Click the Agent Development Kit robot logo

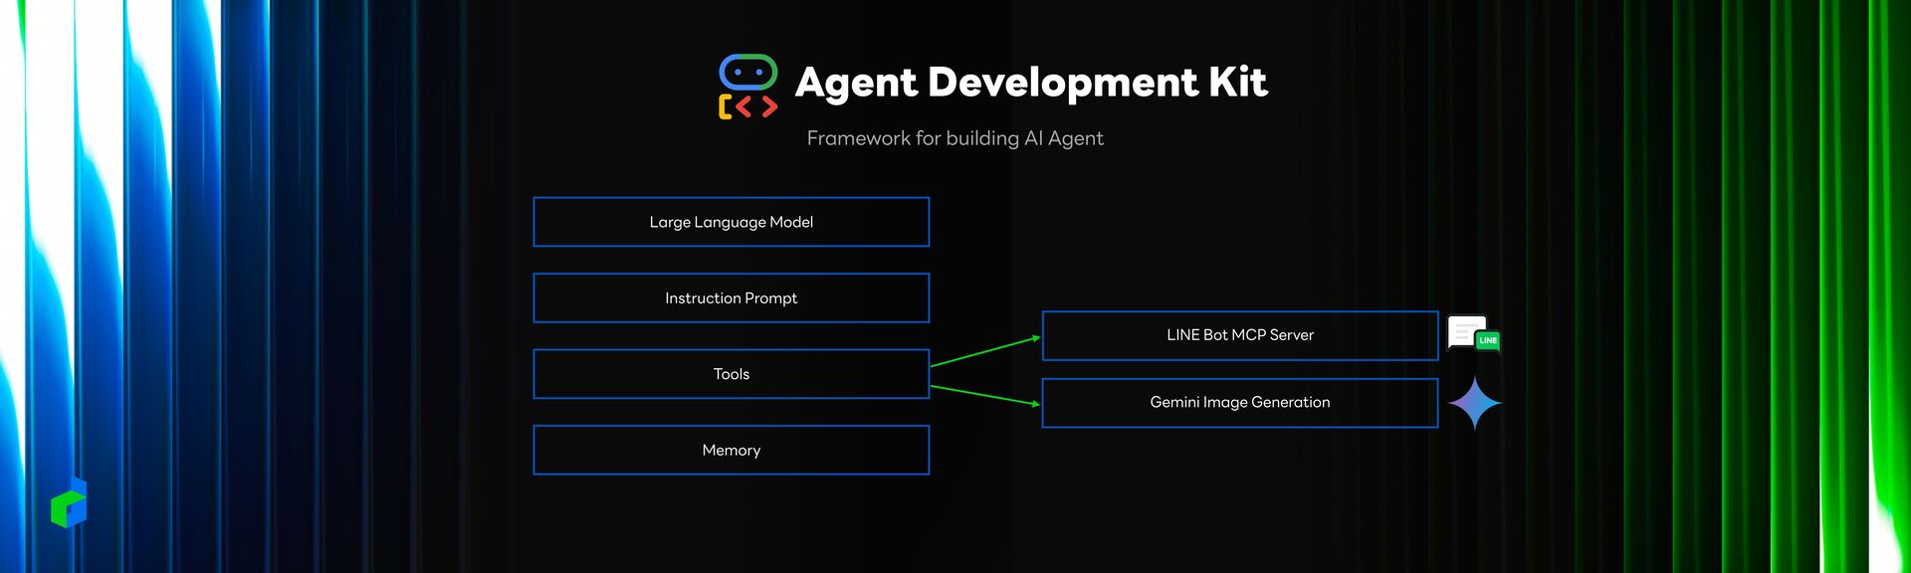(747, 88)
